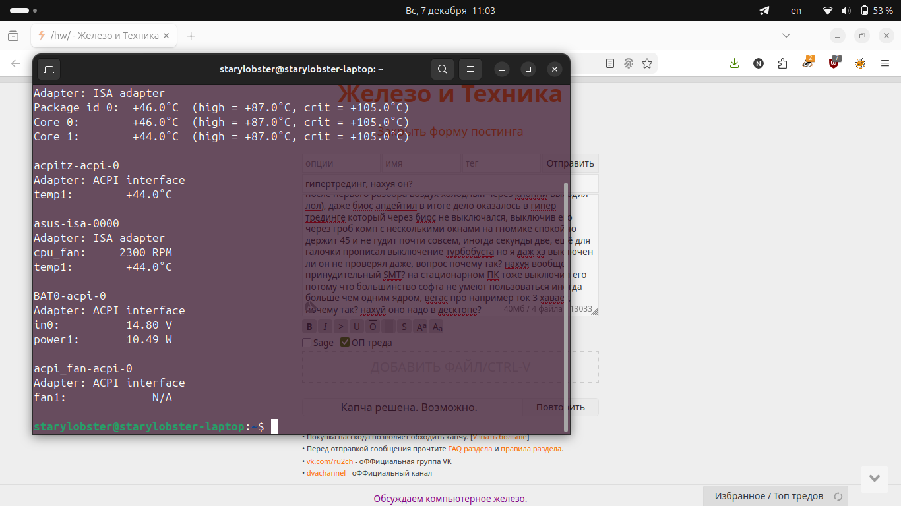This screenshot has height=506, width=901.
Task: Click the fingerprint protection icon in the address bar
Action: click(629, 63)
